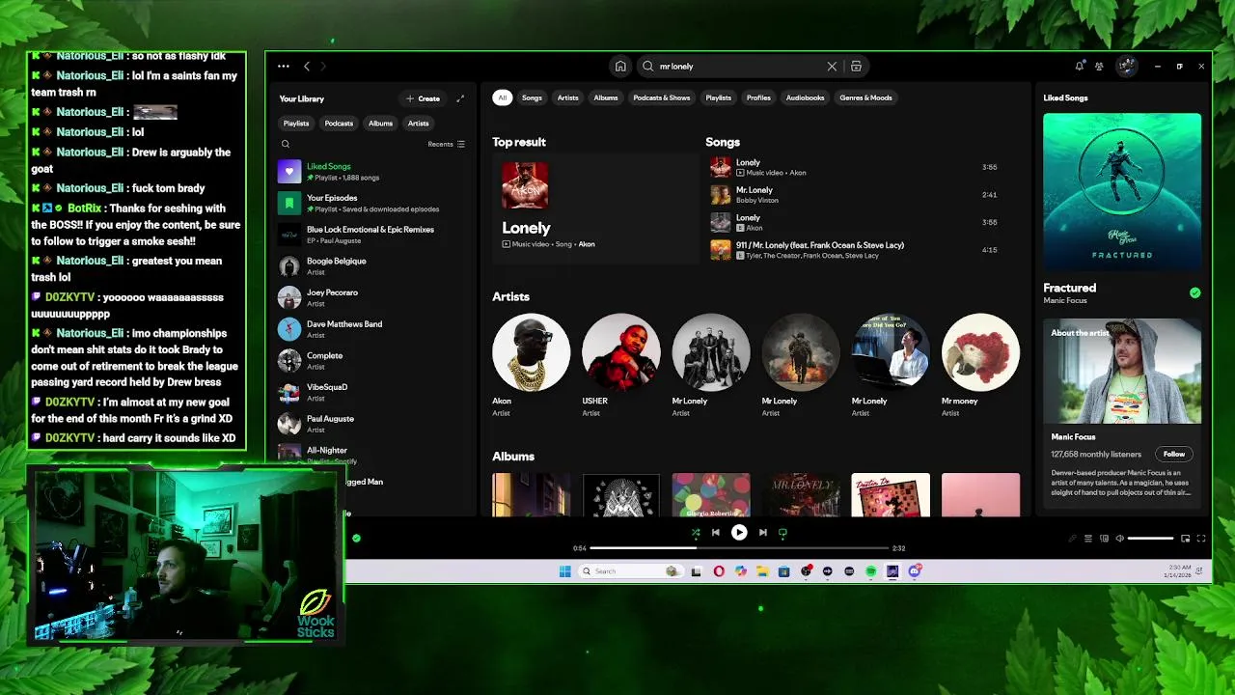Skip to previous track

715,532
